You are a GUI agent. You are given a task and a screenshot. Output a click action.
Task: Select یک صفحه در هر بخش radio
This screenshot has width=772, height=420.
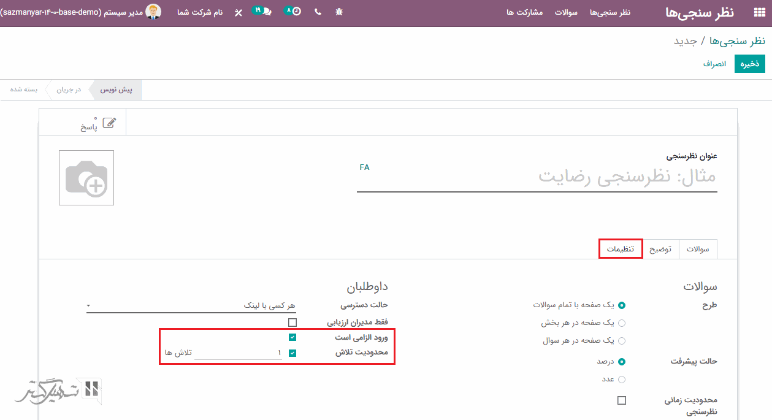622,323
